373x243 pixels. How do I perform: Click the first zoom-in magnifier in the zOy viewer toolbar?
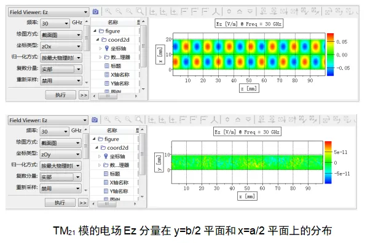click(x=108, y=119)
